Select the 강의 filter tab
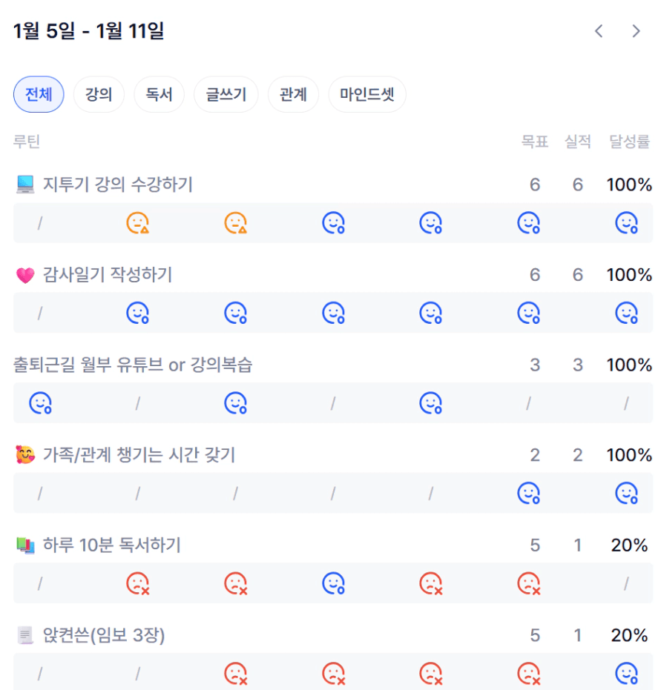Viewport: 658px width, 690px height. click(99, 95)
